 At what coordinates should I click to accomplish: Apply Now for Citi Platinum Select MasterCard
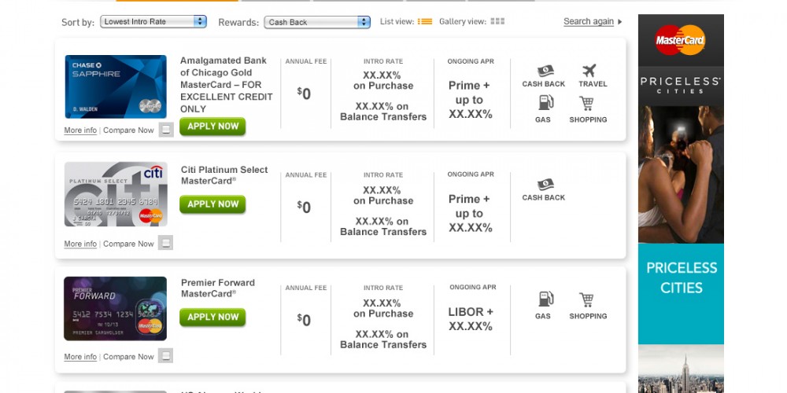[212, 204]
